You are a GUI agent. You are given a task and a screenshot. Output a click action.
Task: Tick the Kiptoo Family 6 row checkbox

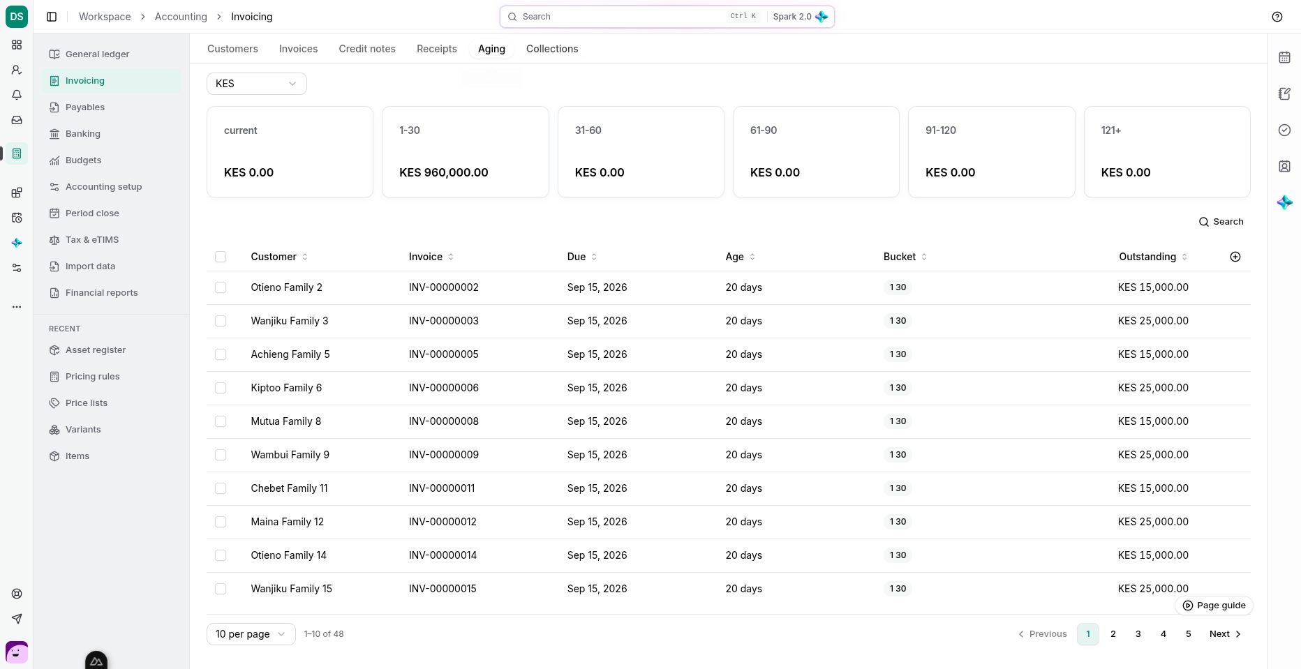pyautogui.click(x=221, y=388)
